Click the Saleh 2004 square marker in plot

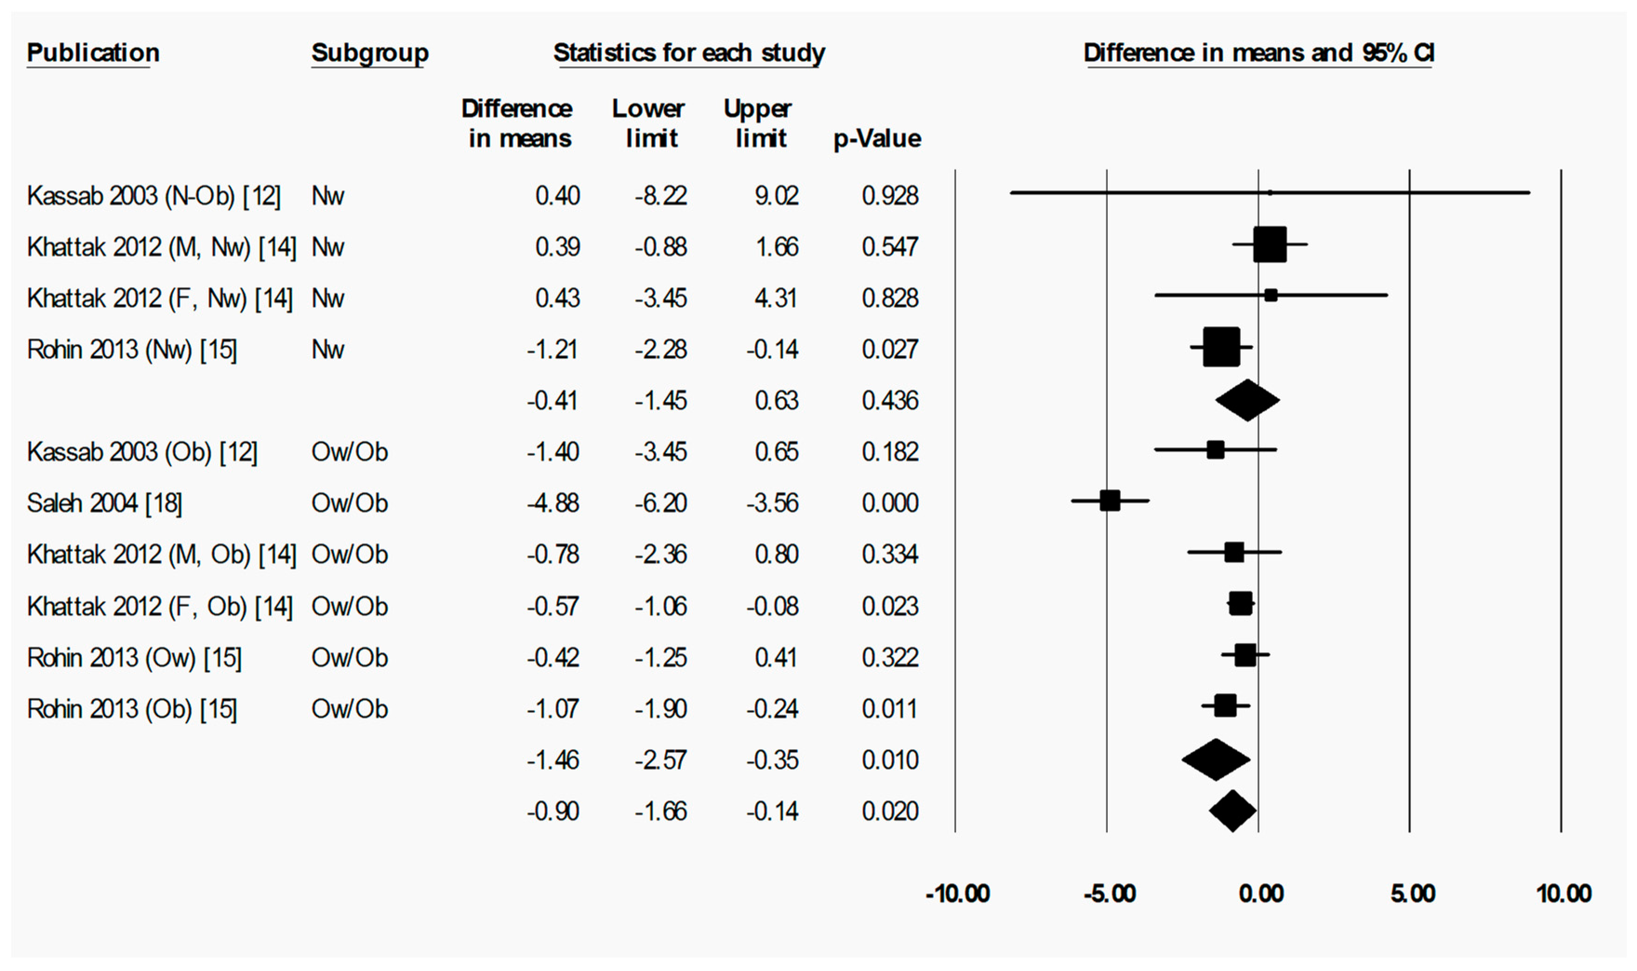pyautogui.click(x=1110, y=500)
